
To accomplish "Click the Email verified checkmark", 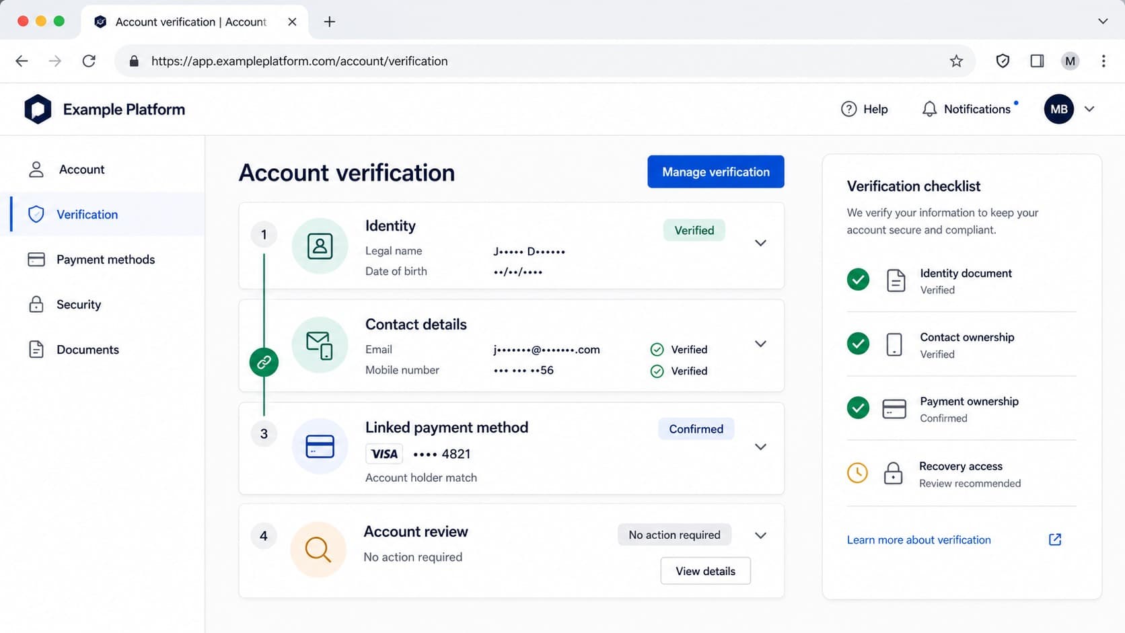I will tap(657, 350).
